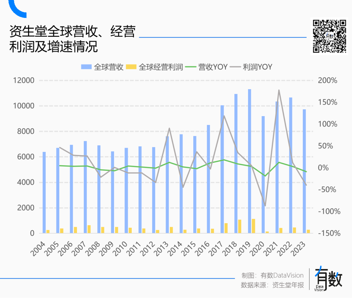Click the -150% right axis label

329,233
